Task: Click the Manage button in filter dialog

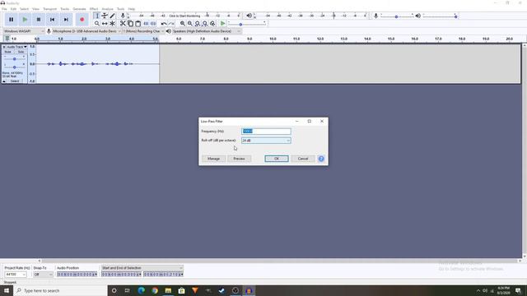Action: click(x=213, y=159)
